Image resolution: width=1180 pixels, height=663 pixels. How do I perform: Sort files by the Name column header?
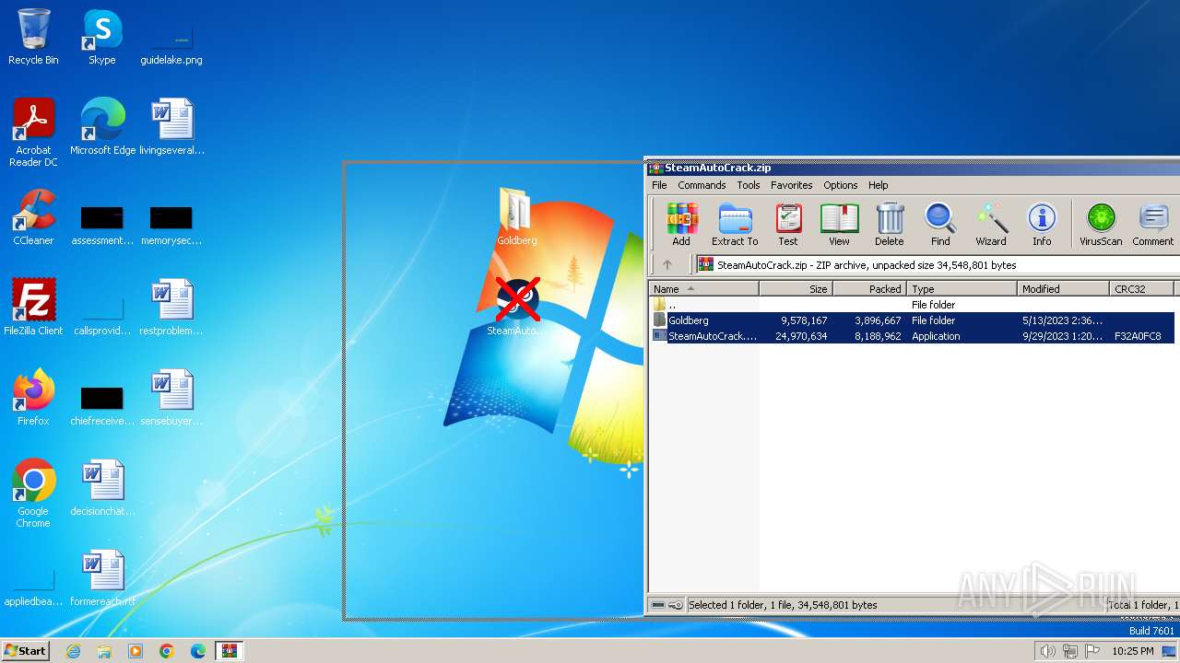click(703, 289)
